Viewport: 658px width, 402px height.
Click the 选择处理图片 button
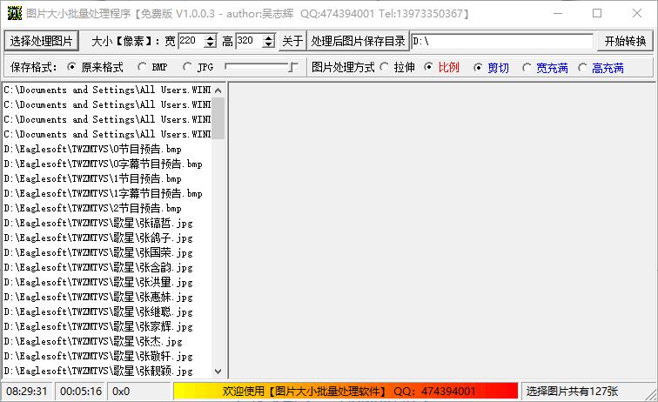pos(41,41)
